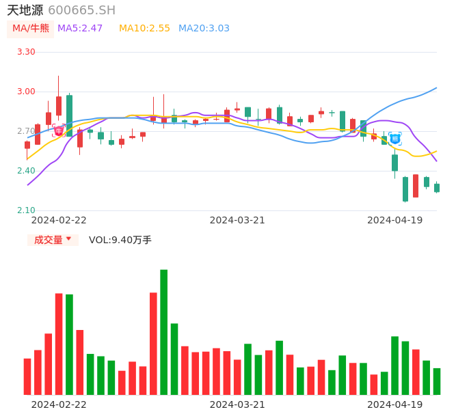This screenshot has width=469, height=414.
Task: Click the red triangle arrow beside 成交量
Action: coord(68,238)
